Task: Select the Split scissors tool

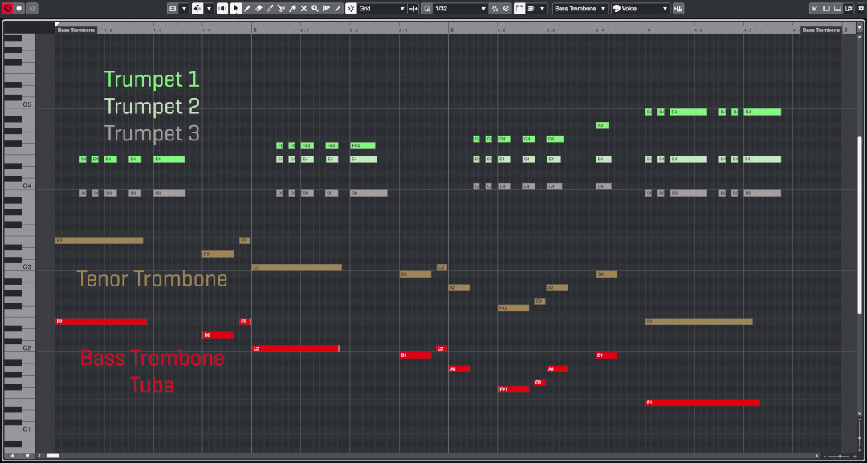Action: point(281,8)
